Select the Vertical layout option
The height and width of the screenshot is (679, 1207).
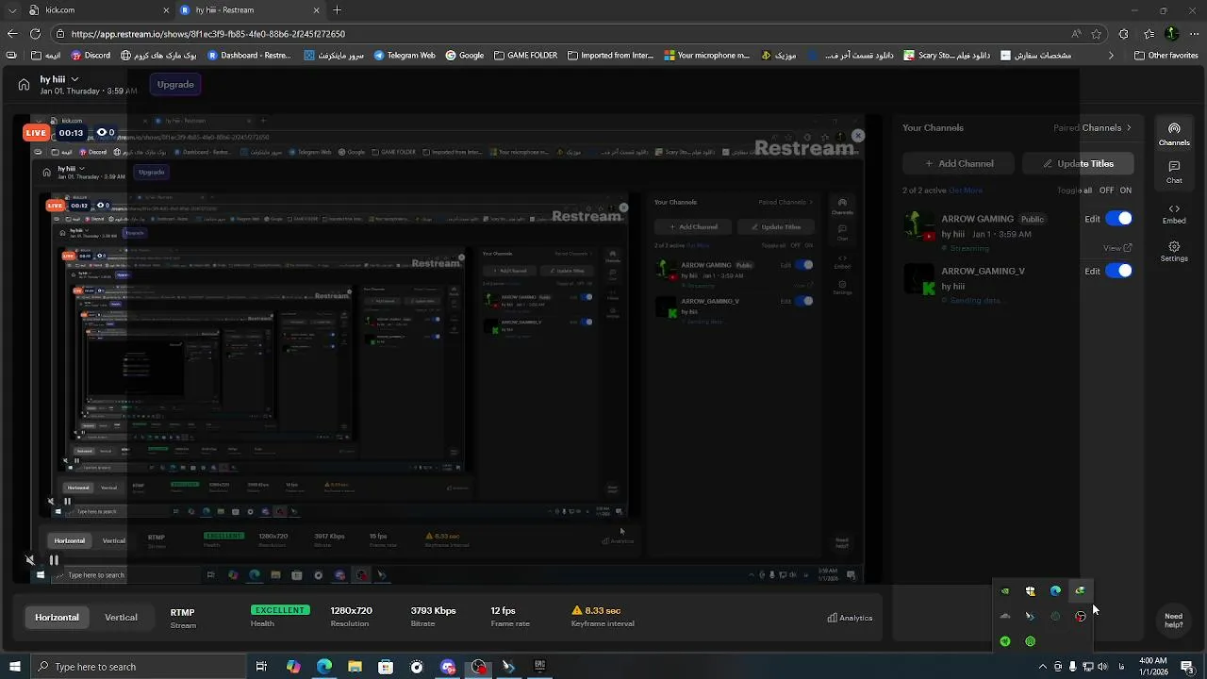[121, 618]
